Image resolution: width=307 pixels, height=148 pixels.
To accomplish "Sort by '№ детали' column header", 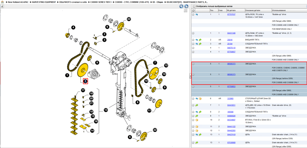I will [235, 10].
